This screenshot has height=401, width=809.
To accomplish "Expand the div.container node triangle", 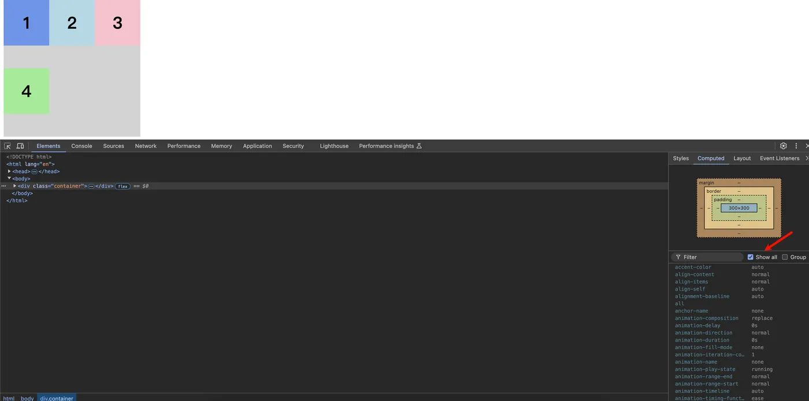I will (15, 186).
